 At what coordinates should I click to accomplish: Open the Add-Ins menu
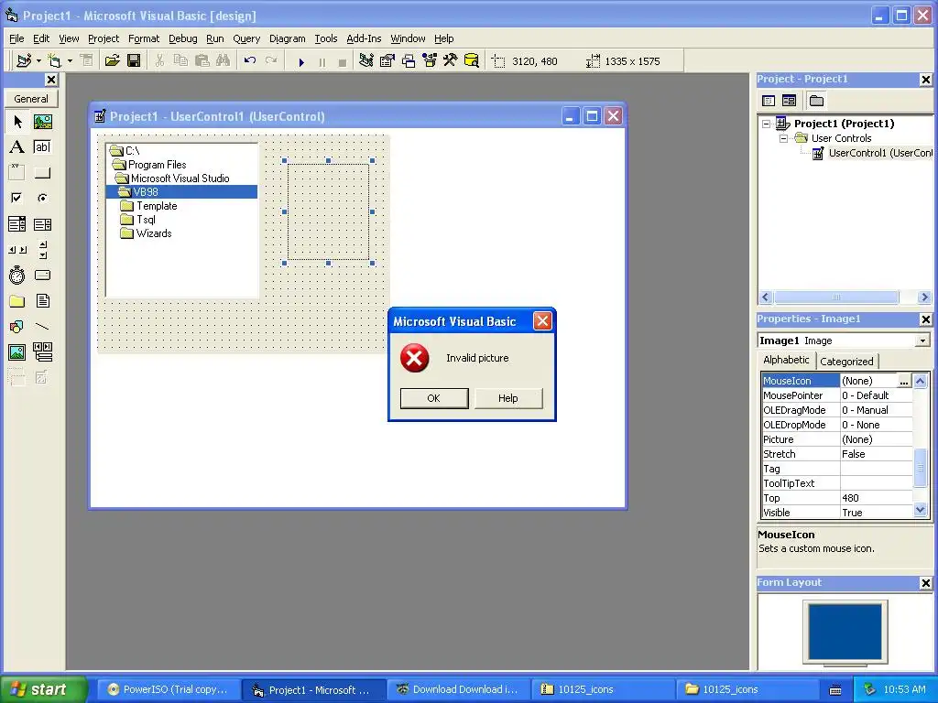tap(364, 38)
